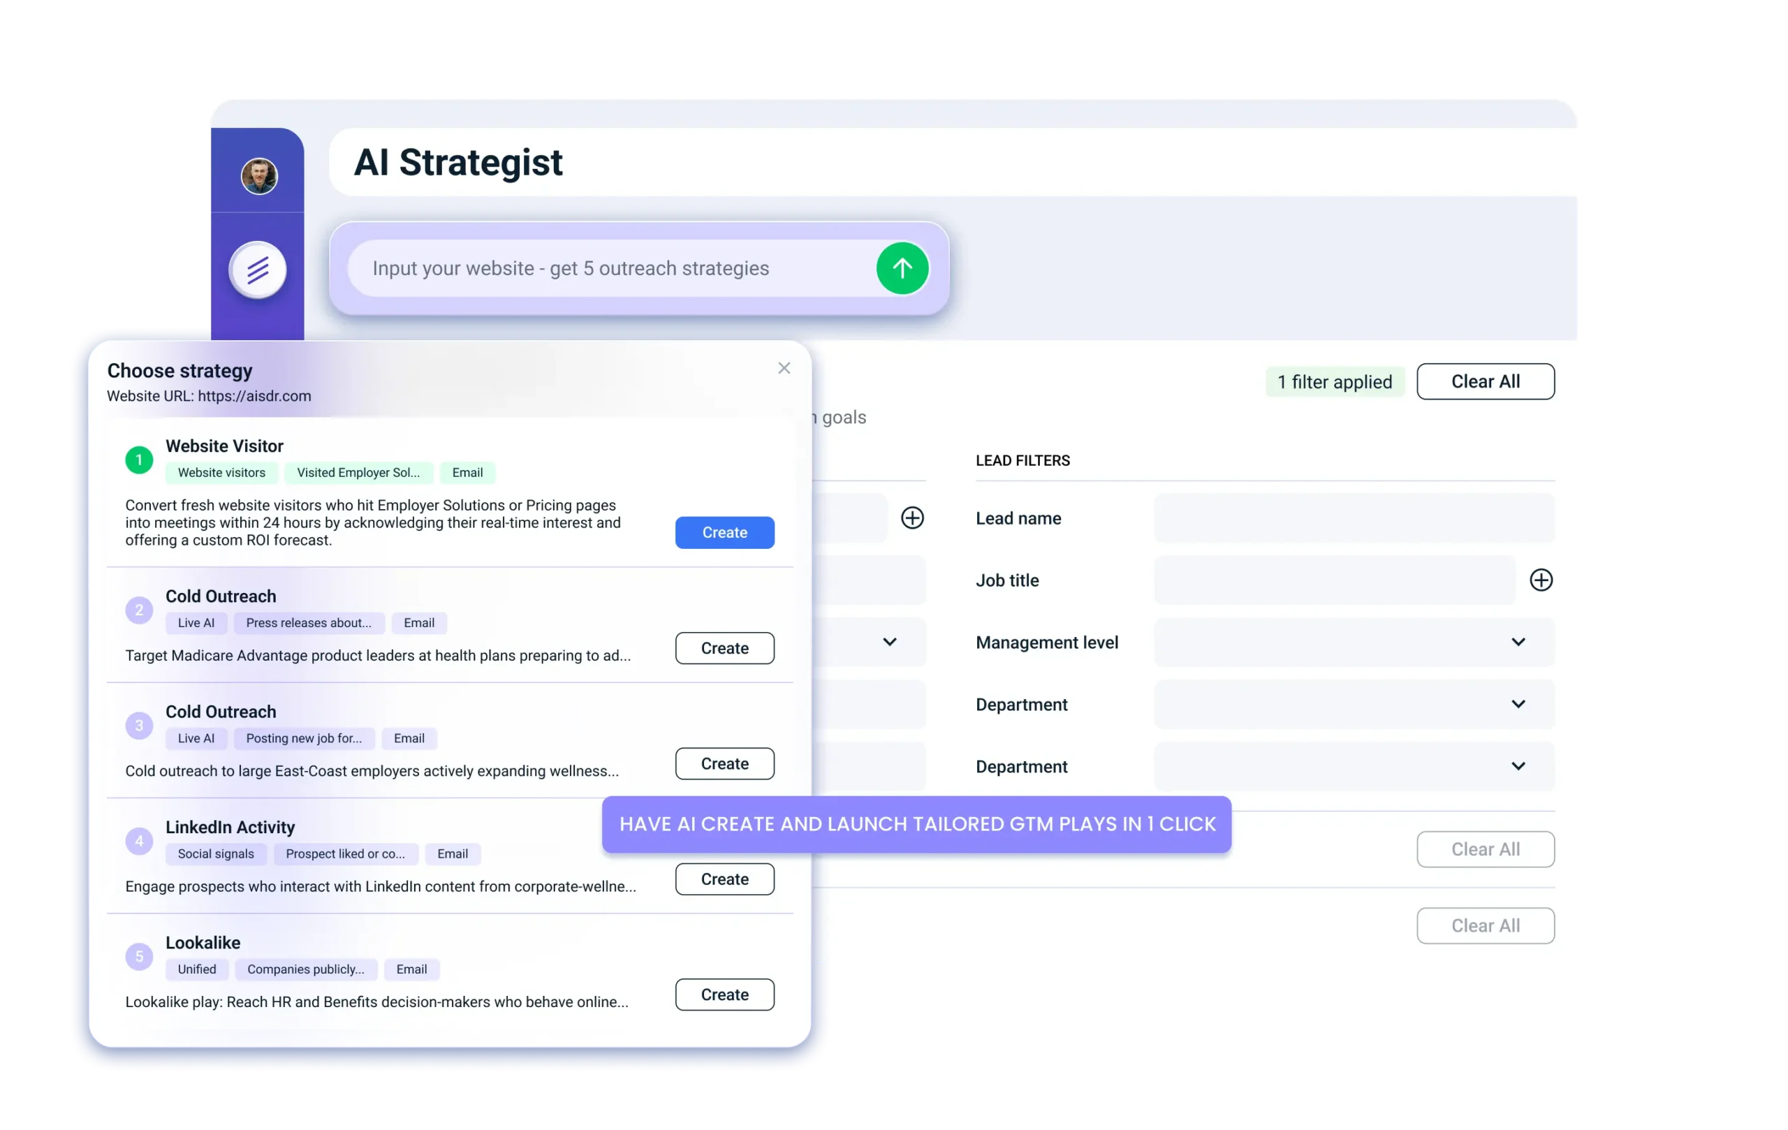Click the user profile avatar in sidebar
Viewport: 1788px width, 1130px height.
click(259, 176)
